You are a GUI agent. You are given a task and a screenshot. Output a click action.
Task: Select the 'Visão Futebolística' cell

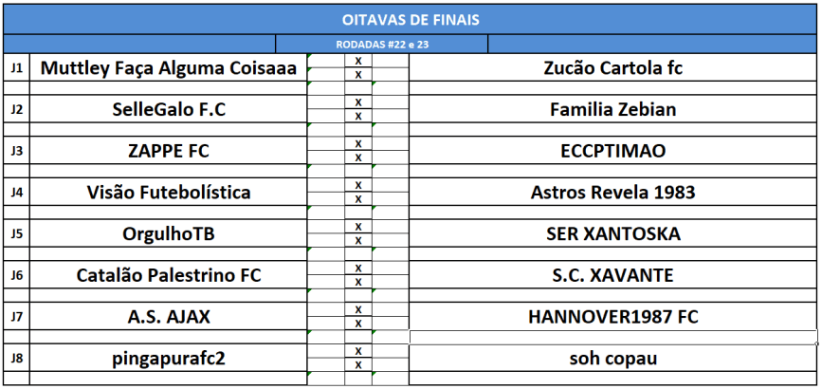pyautogui.click(x=169, y=193)
